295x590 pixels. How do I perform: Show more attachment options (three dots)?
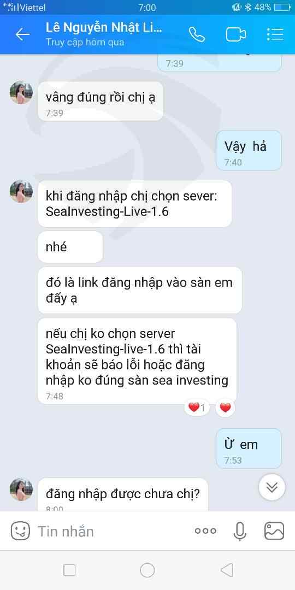[205, 531]
